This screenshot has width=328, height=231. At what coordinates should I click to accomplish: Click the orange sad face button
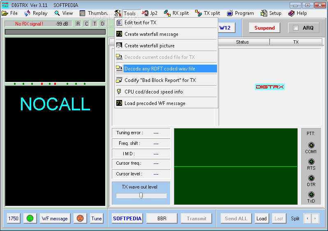[x=80, y=218]
